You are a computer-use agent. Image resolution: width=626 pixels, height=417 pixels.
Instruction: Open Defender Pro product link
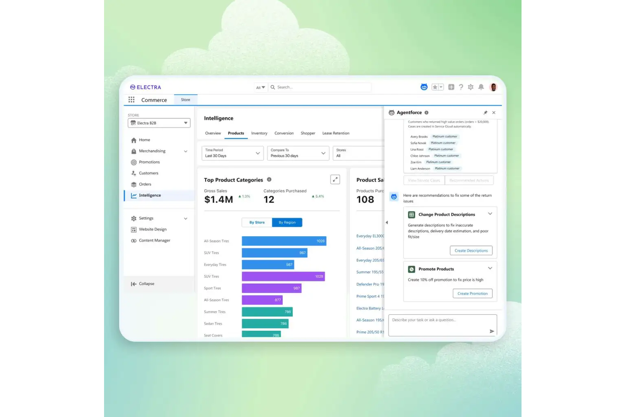coord(370,284)
